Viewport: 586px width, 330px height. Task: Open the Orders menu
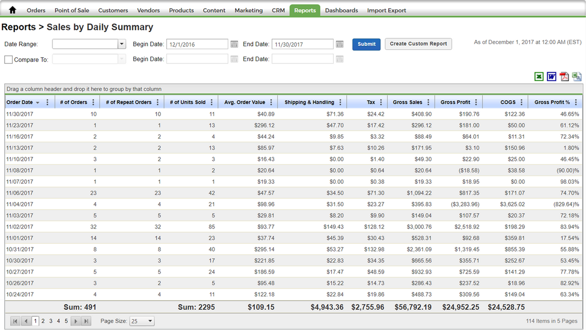pos(36,10)
